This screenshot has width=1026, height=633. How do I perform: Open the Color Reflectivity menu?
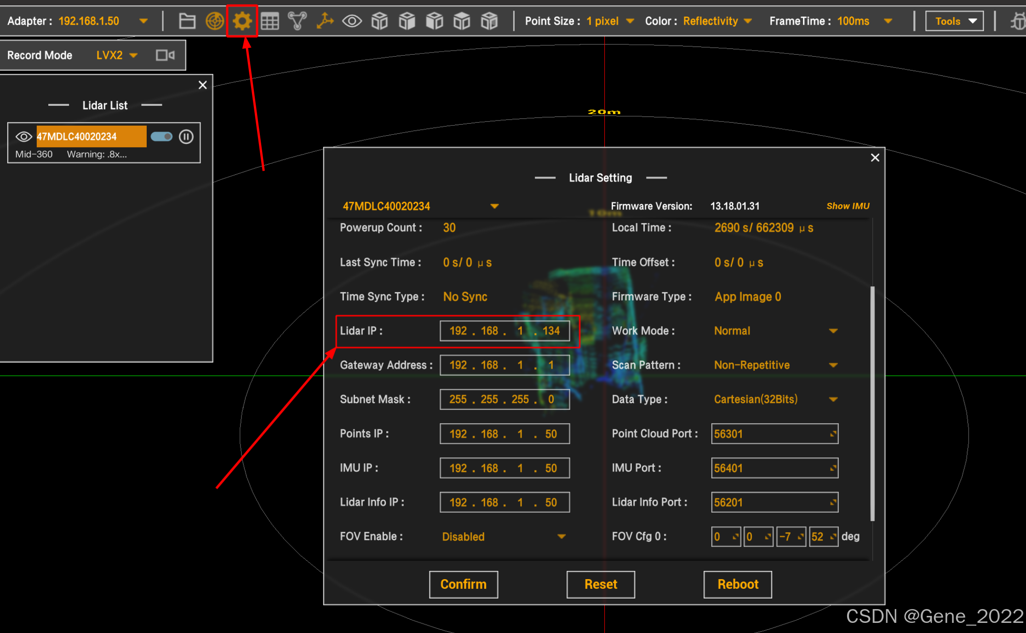717,21
